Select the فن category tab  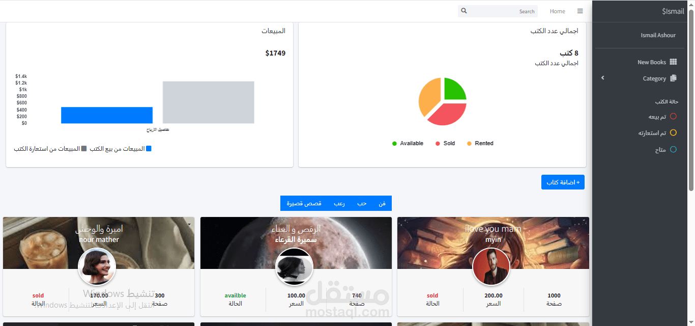382,203
